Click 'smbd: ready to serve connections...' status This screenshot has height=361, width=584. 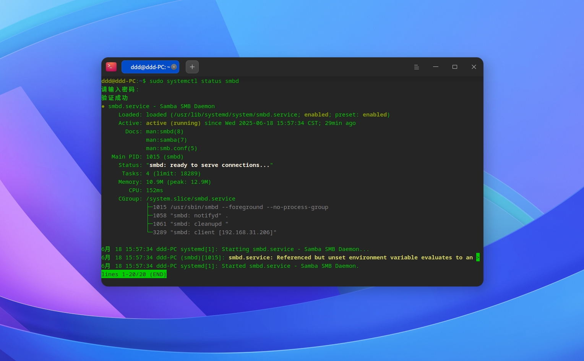(x=209, y=165)
